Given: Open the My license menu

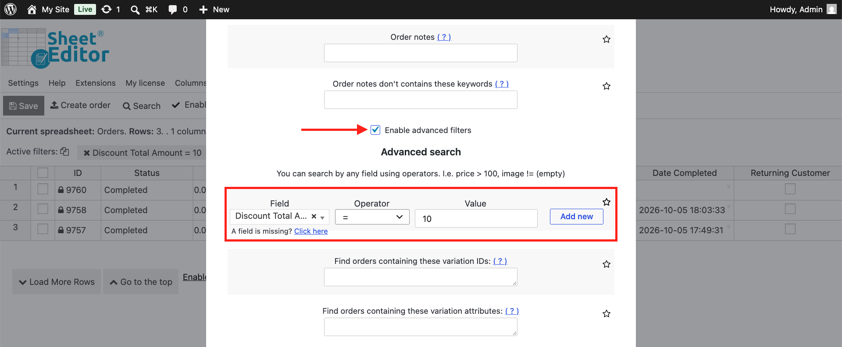Looking at the screenshot, I should coord(145,83).
